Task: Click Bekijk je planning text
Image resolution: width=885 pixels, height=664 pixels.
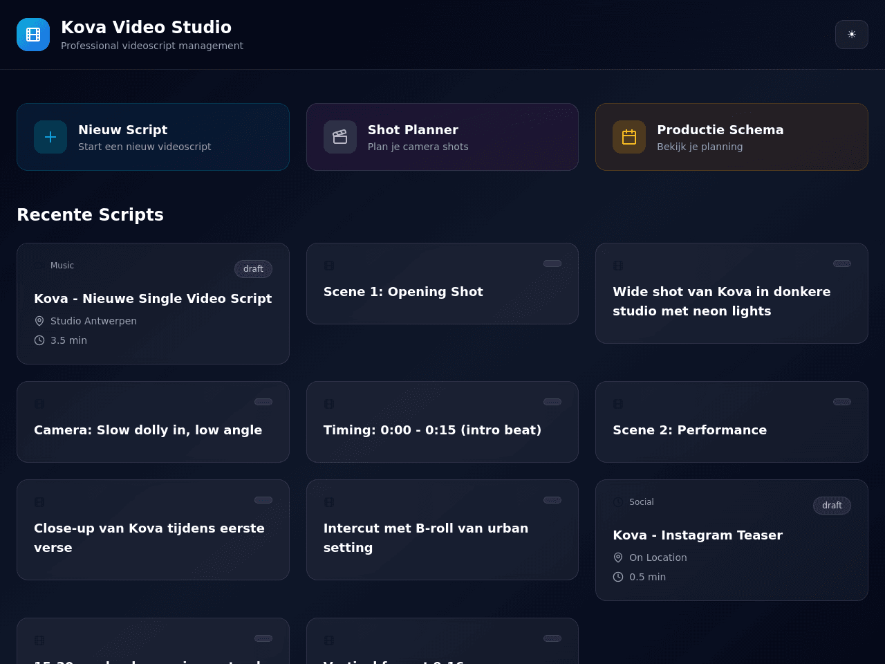Action: 700,147
